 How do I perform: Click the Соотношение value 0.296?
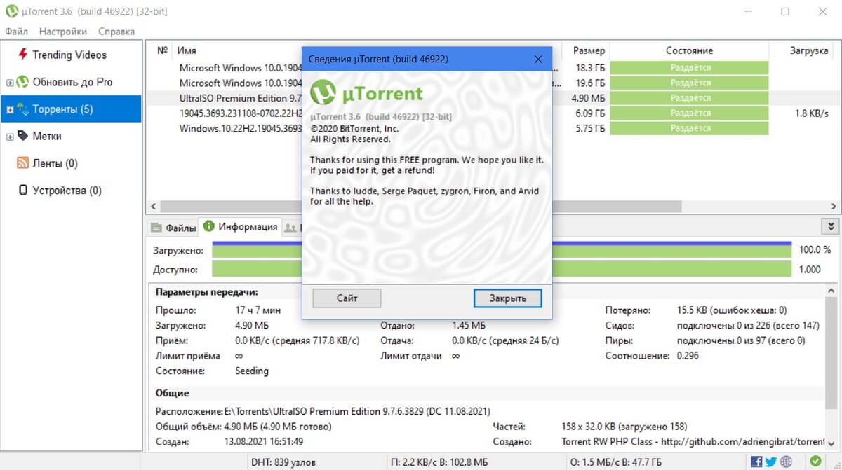688,356
